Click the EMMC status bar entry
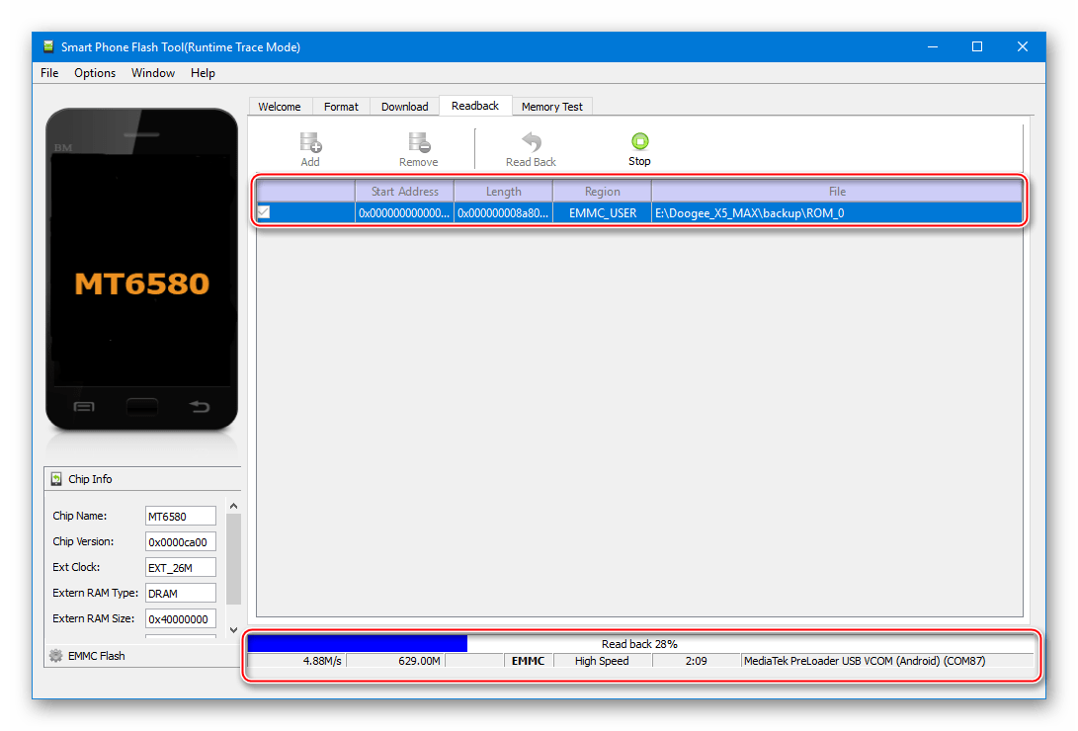This screenshot has height=731, width=1078. (x=528, y=661)
